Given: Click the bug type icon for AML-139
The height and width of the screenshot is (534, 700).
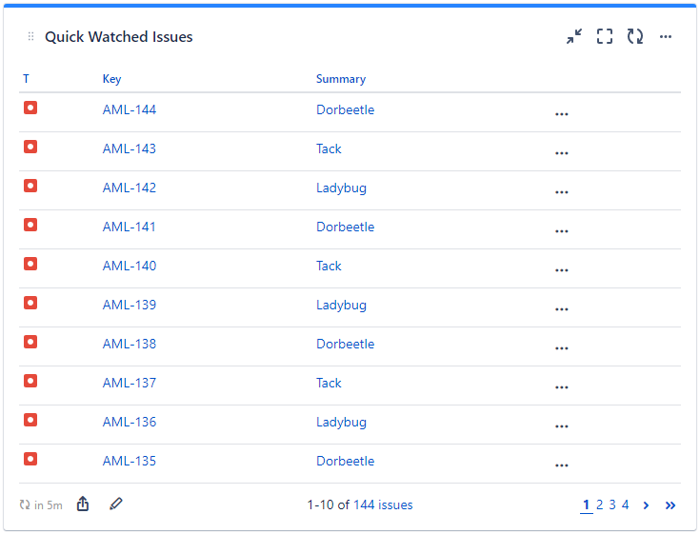Looking at the screenshot, I should [30, 304].
